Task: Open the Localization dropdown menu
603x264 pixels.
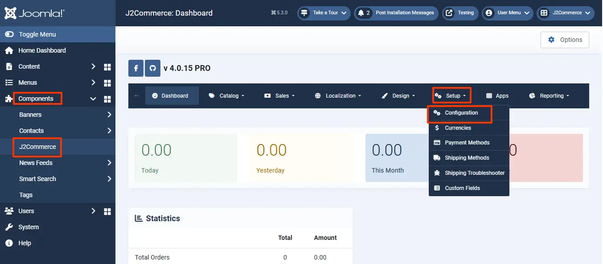Action: (x=338, y=96)
